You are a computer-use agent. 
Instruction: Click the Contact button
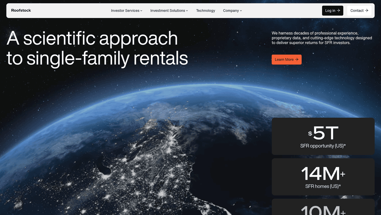pos(359,11)
